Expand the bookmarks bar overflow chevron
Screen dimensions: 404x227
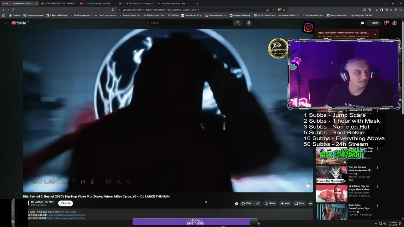click(398, 15)
